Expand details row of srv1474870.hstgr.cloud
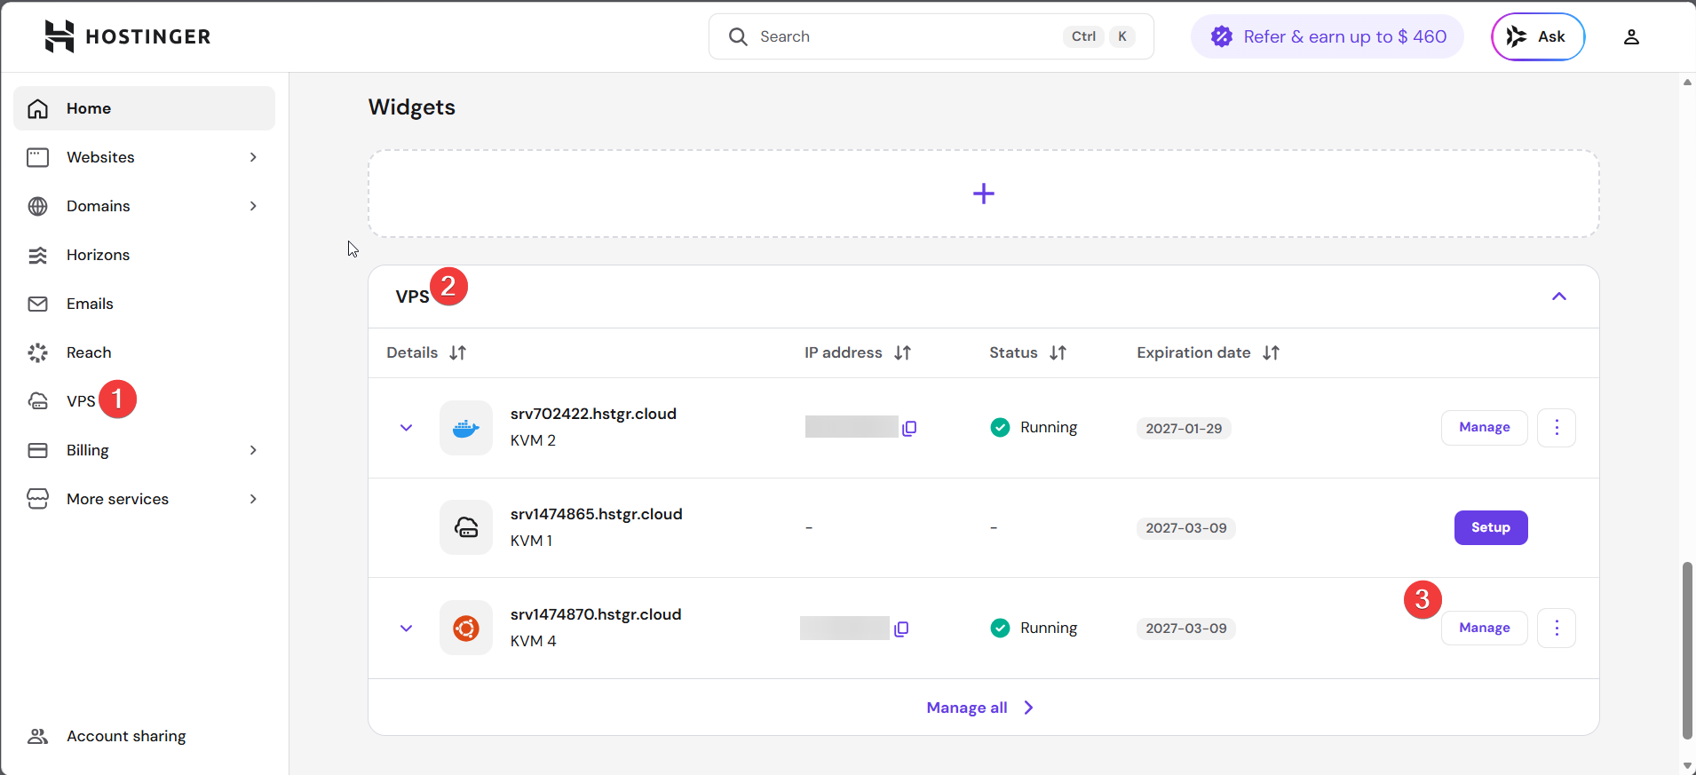The height and width of the screenshot is (775, 1696). coord(406,629)
